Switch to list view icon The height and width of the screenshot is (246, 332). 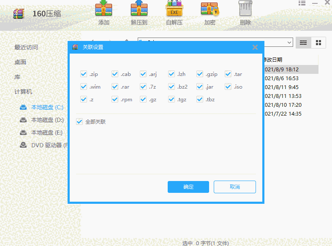(303, 43)
